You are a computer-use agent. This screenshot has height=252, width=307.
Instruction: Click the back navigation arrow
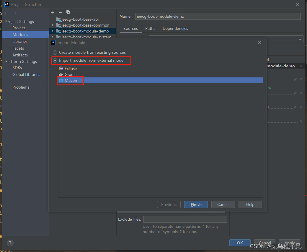coord(7,13)
